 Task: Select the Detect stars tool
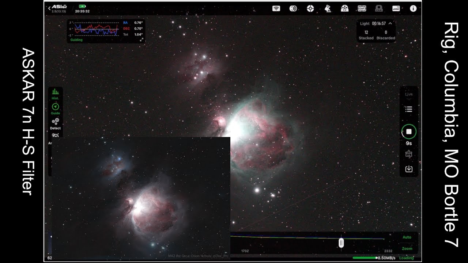(x=55, y=124)
